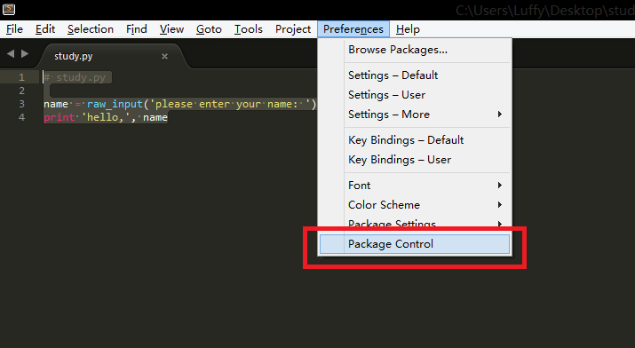
Task: Open the Tools menu
Action: [249, 29]
